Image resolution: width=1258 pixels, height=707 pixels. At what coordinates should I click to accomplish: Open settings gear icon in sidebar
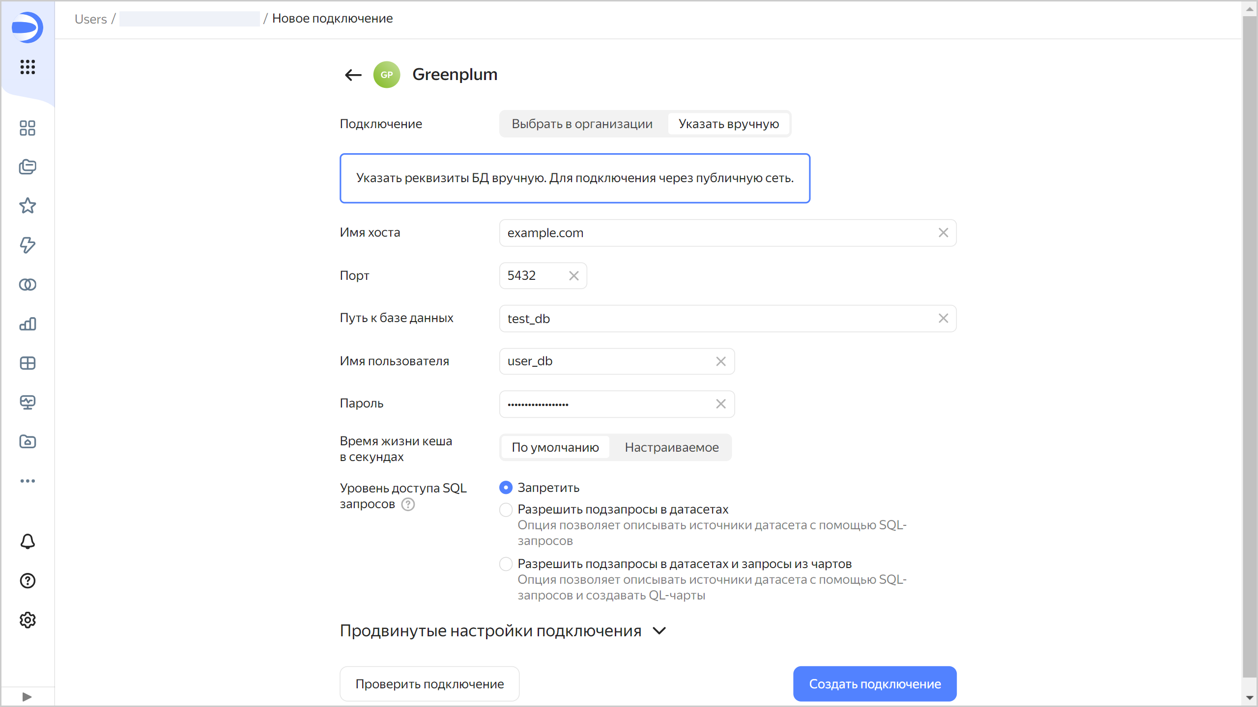click(28, 620)
